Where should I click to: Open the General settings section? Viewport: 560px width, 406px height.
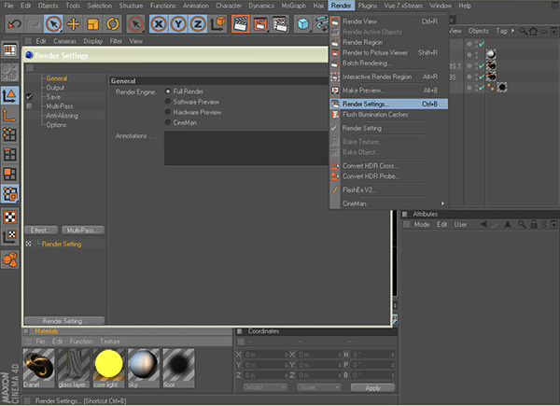click(x=56, y=78)
